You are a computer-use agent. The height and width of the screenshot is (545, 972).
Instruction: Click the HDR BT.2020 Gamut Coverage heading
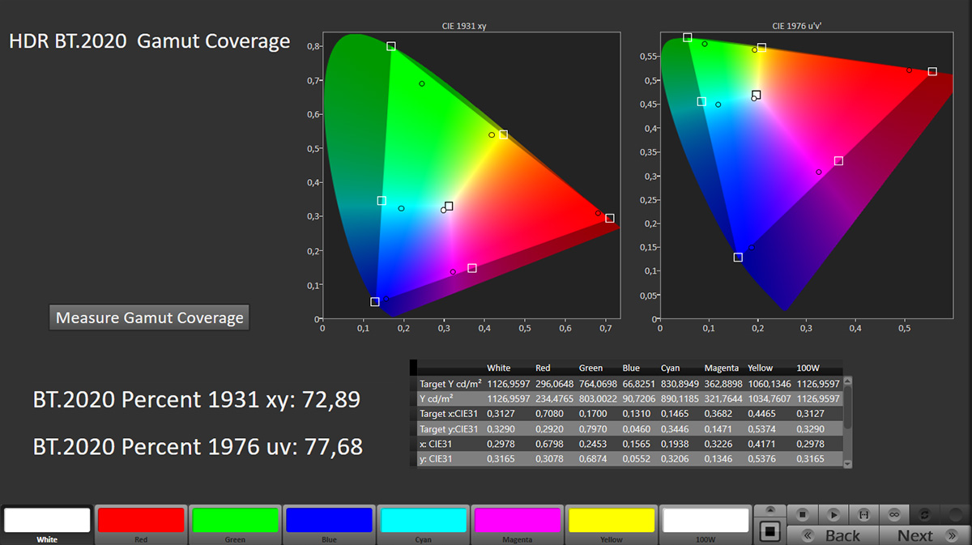tap(150, 42)
